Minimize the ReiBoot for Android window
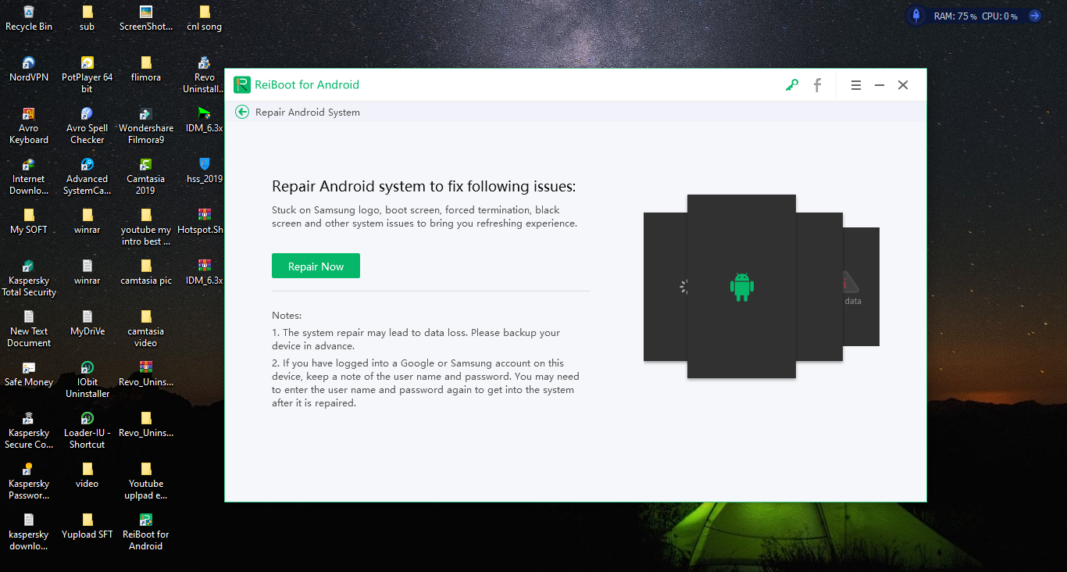1067x572 pixels. click(880, 85)
